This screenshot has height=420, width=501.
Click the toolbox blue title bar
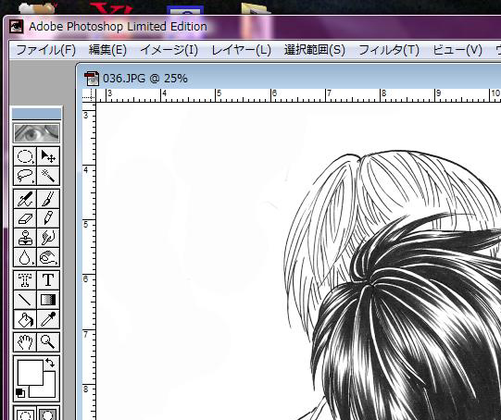[x=36, y=114]
